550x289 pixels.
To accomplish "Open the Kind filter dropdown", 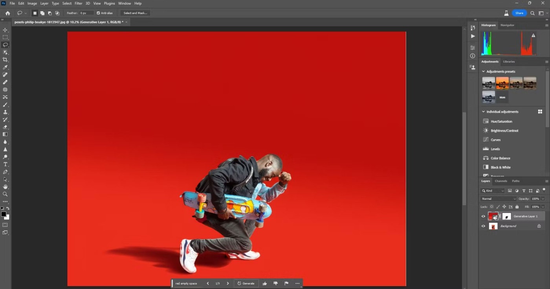I will 493,191.
